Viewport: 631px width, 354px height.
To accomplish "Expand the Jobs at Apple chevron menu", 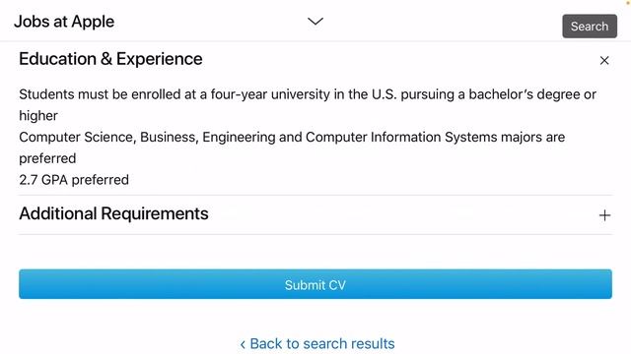I will point(315,21).
